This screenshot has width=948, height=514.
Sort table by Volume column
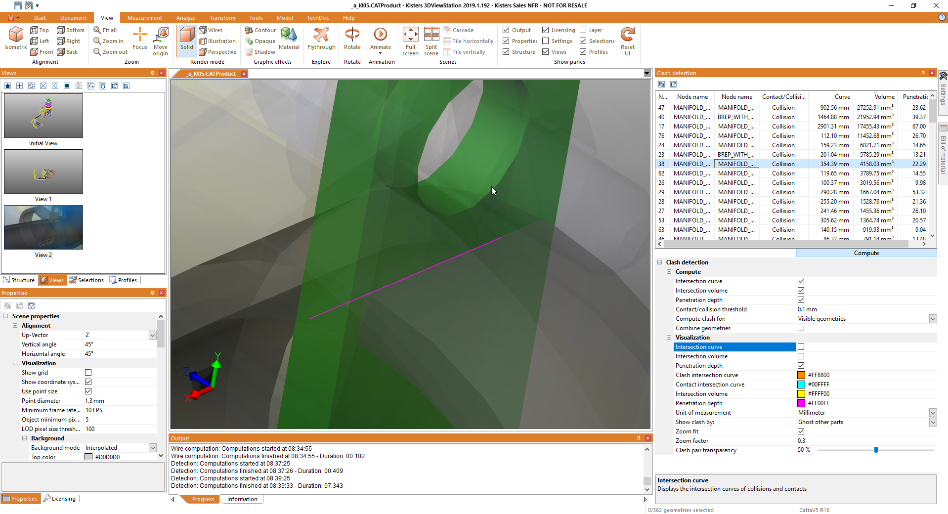coord(875,97)
